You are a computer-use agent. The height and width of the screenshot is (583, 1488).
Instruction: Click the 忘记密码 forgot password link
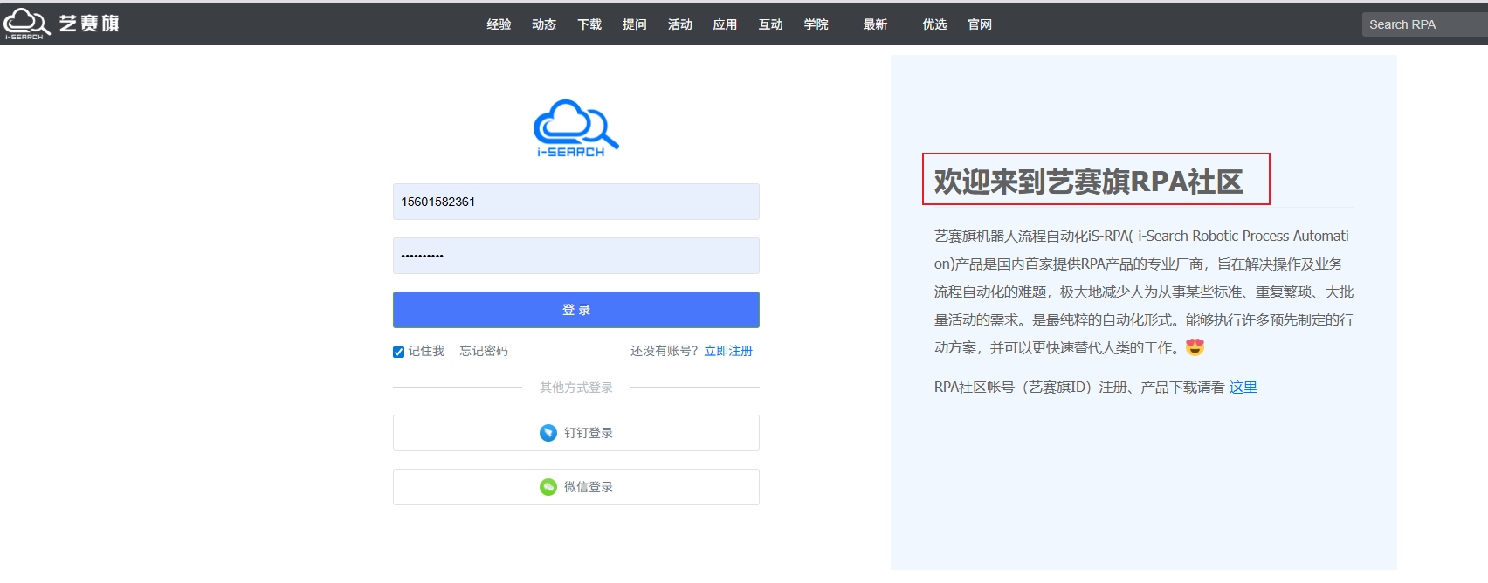click(x=484, y=351)
